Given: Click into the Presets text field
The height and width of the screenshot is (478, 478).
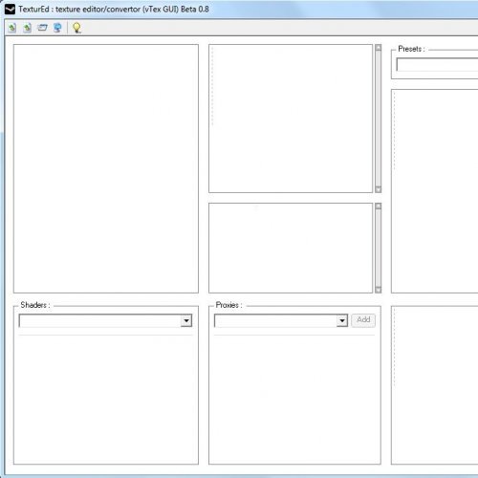Looking at the screenshot, I should (437, 65).
